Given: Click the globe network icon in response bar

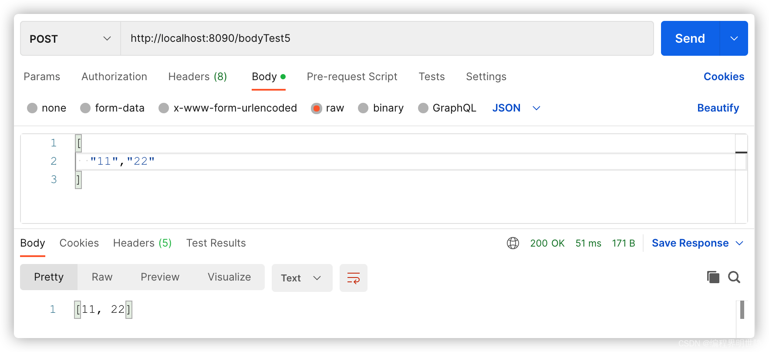Looking at the screenshot, I should [x=513, y=243].
